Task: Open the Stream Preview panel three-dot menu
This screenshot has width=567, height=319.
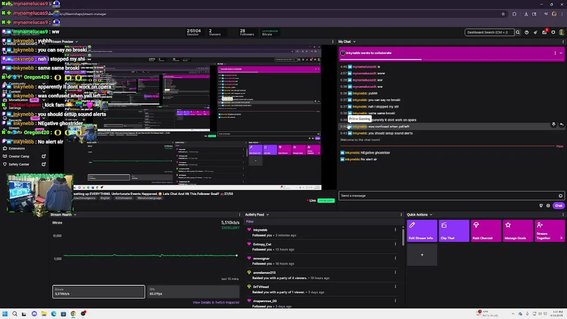Action: coord(333,42)
